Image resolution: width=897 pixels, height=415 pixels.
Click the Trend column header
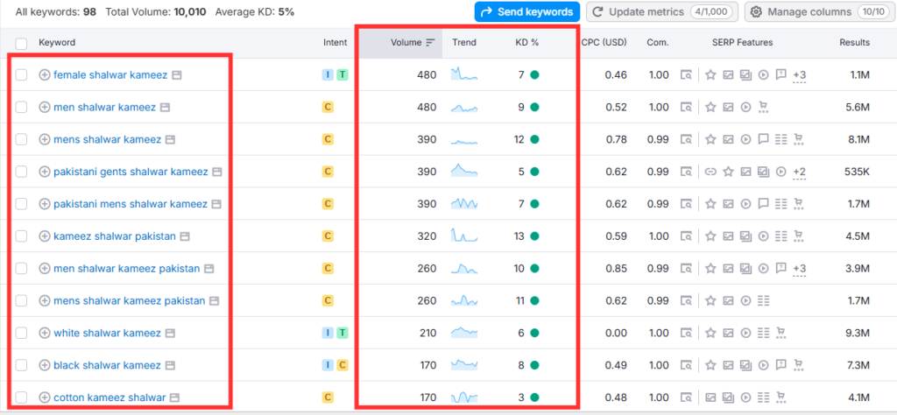click(x=464, y=42)
